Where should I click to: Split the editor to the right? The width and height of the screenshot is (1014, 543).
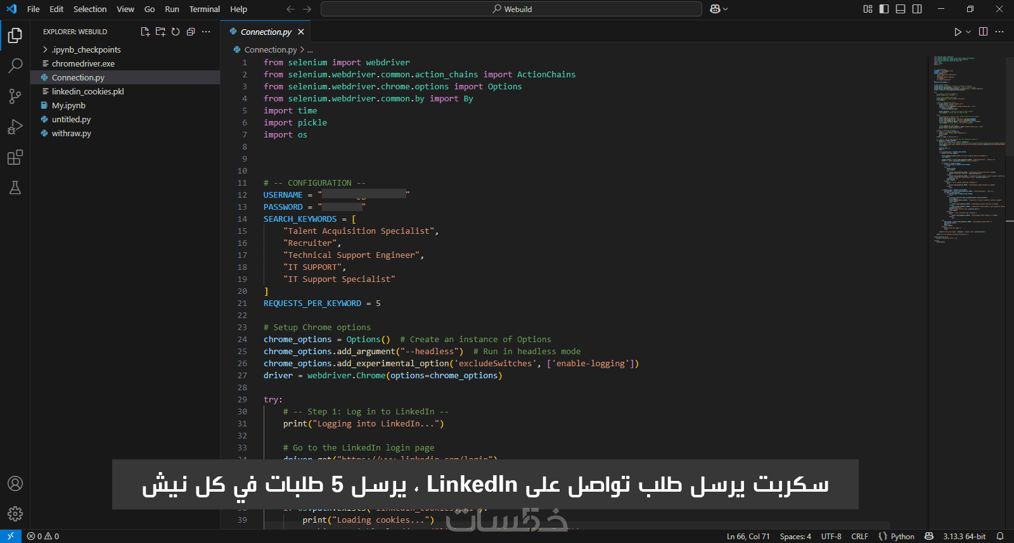(x=984, y=32)
